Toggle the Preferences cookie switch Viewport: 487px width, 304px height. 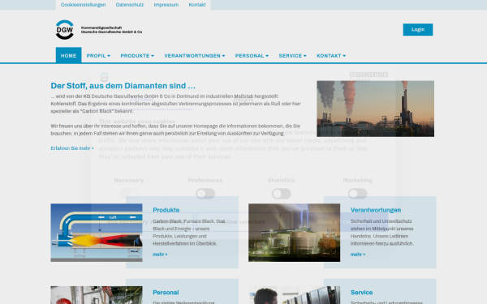(205, 194)
